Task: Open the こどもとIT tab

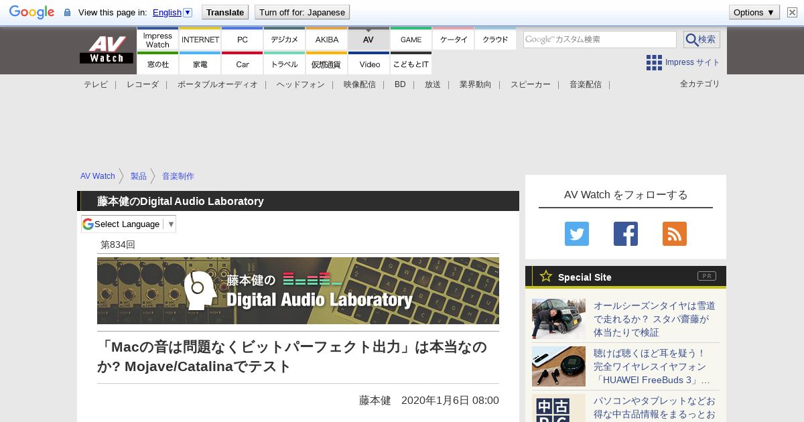Action: pyautogui.click(x=411, y=64)
